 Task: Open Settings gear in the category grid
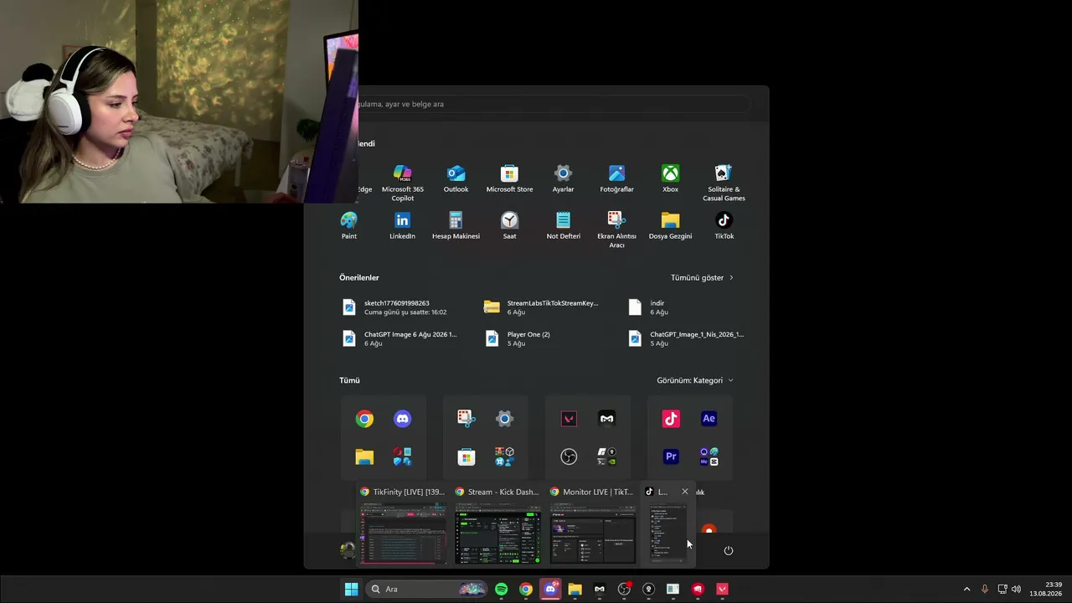click(504, 419)
